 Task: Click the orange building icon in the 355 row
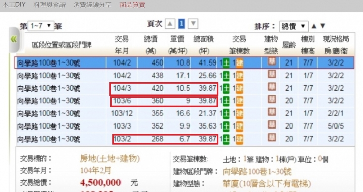(239, 114)
